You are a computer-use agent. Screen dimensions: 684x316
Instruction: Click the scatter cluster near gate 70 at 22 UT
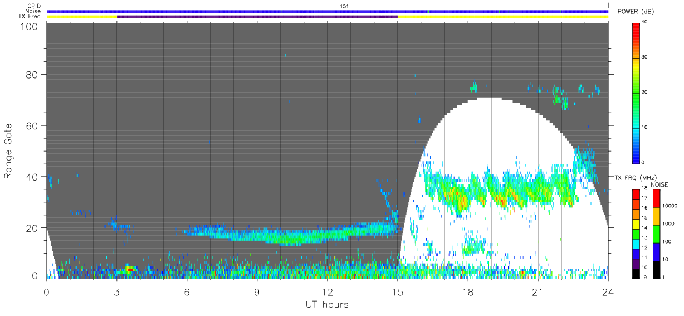click(x=560, y=99)
